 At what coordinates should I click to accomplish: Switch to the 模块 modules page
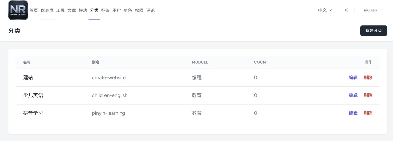83,10
